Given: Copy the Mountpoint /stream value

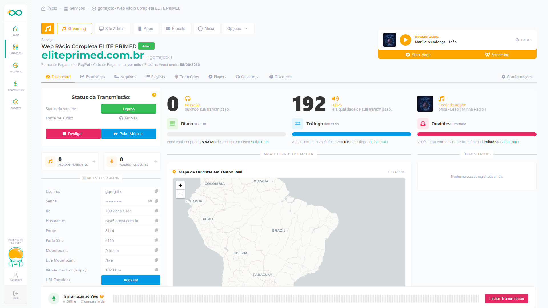Looking at the screenshot, I should tap(156, 250).
